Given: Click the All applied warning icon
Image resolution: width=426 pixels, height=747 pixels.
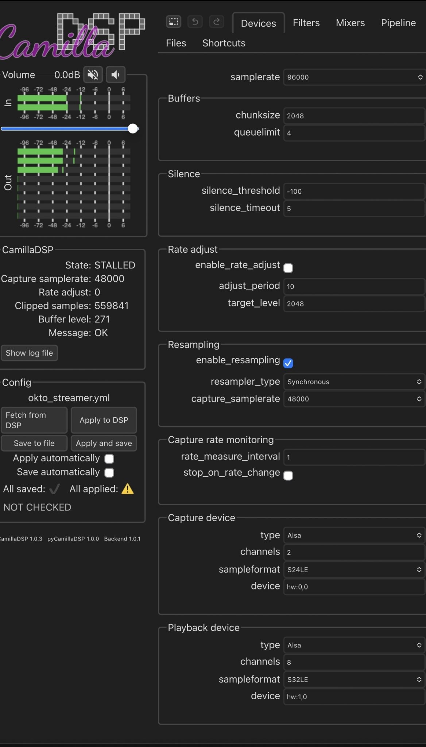Looking at the screenshot, I should point(128,489).
